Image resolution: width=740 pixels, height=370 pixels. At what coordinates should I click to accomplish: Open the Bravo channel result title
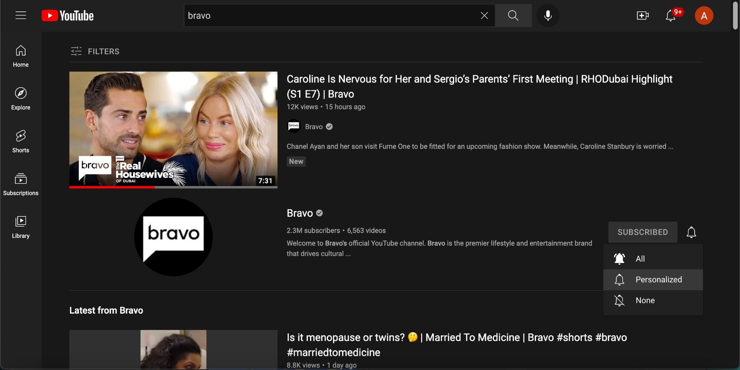click(300, 213)
